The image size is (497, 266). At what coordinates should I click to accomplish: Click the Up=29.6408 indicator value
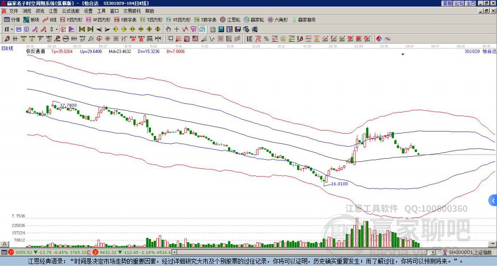pyautogui.click(x=91, y=51)
